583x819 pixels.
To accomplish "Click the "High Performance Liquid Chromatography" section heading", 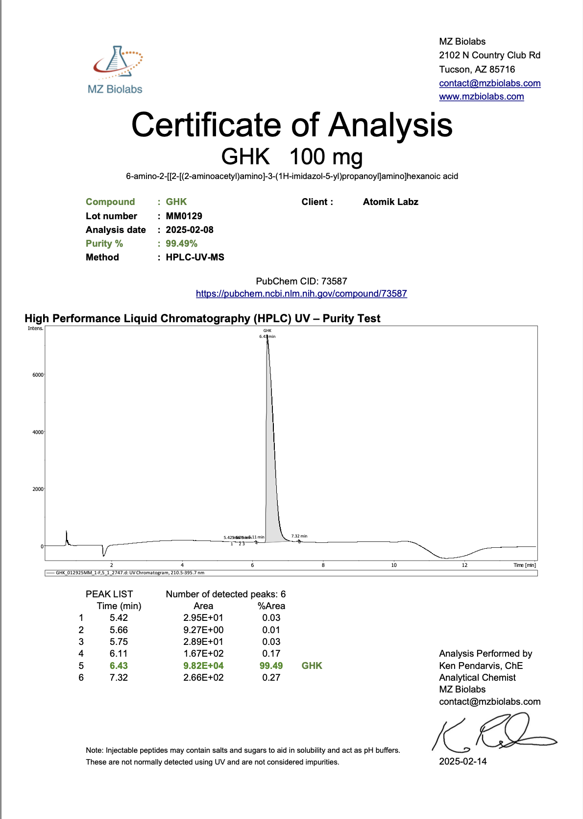I will pyautogui.click(x=202, y=318).
